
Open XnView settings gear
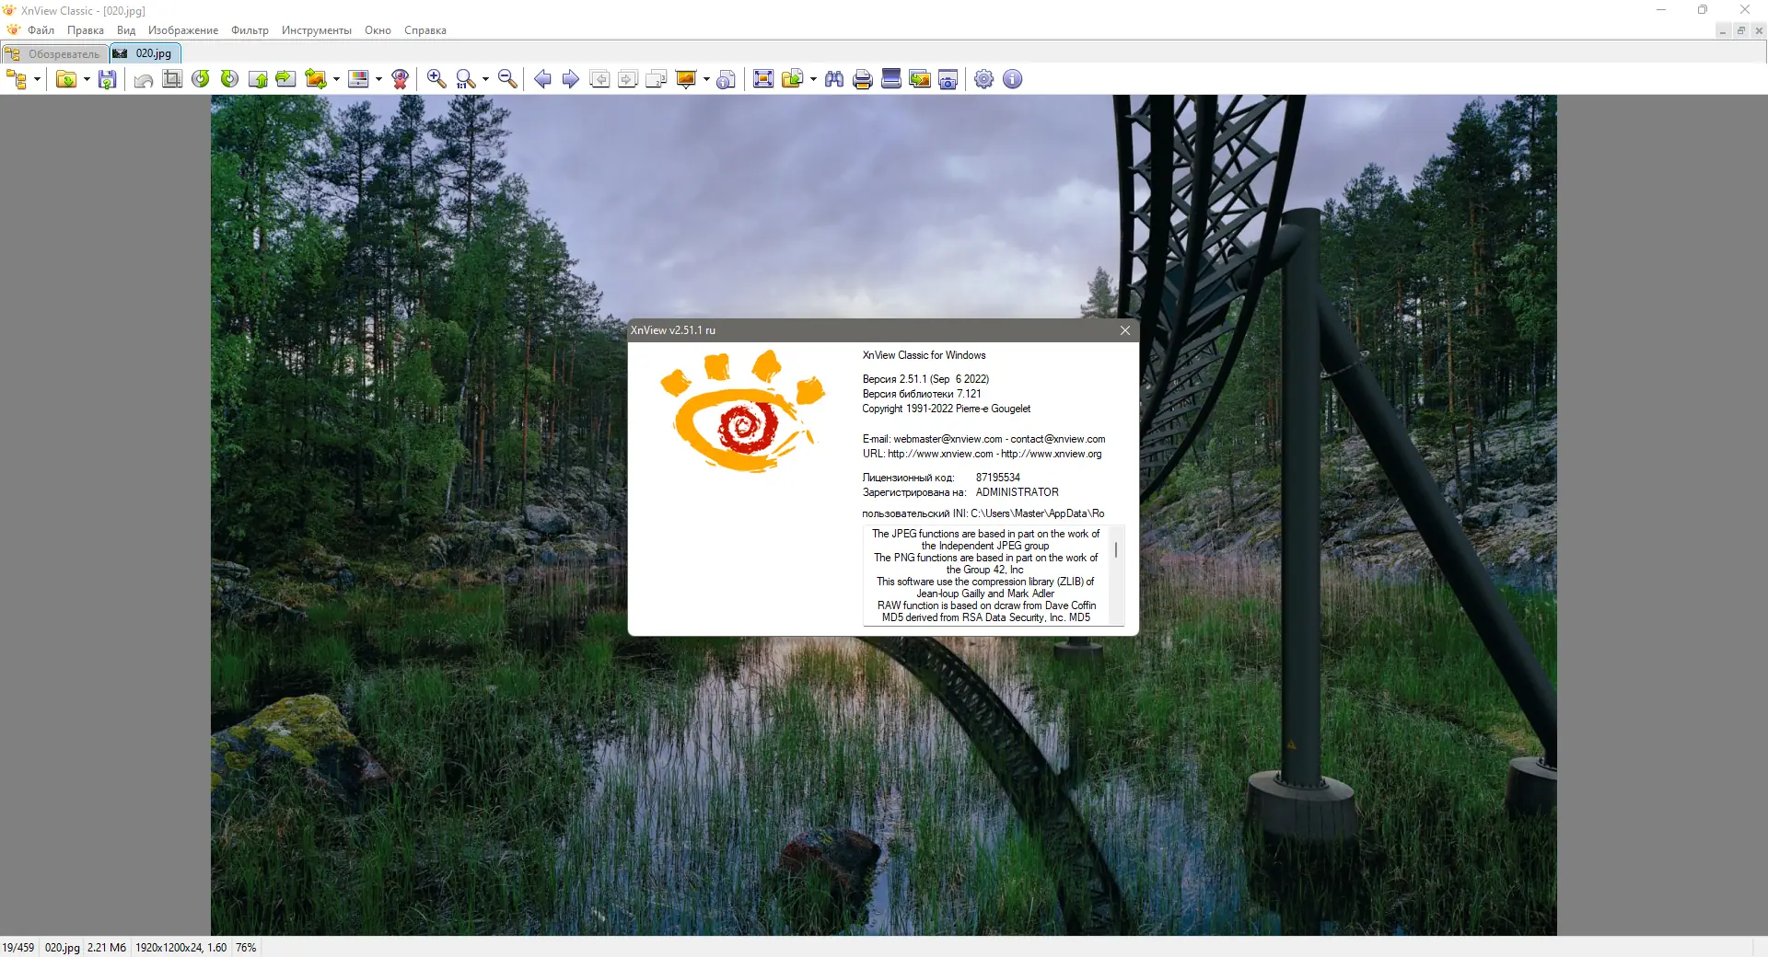(x=983, y=79)
